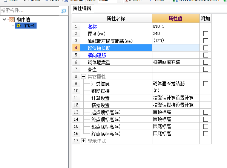Screen dimensions: 227x168
Task: Click the empty 横向短筋 value cell
Action: 176,55
